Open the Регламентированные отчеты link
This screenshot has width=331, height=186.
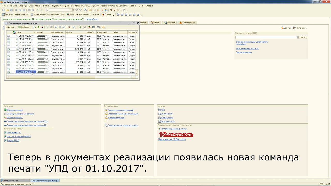coord(174,129)
